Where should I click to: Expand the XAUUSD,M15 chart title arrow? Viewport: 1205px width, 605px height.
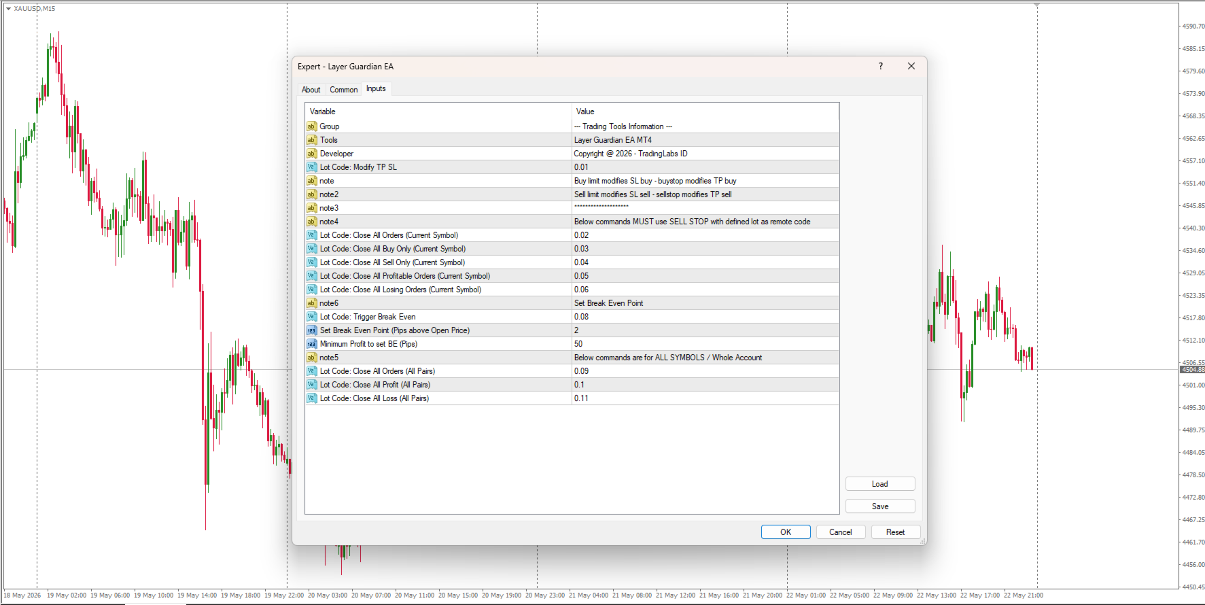coord(8,9)
